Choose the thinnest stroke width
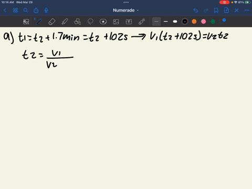 tap(156, 22)
